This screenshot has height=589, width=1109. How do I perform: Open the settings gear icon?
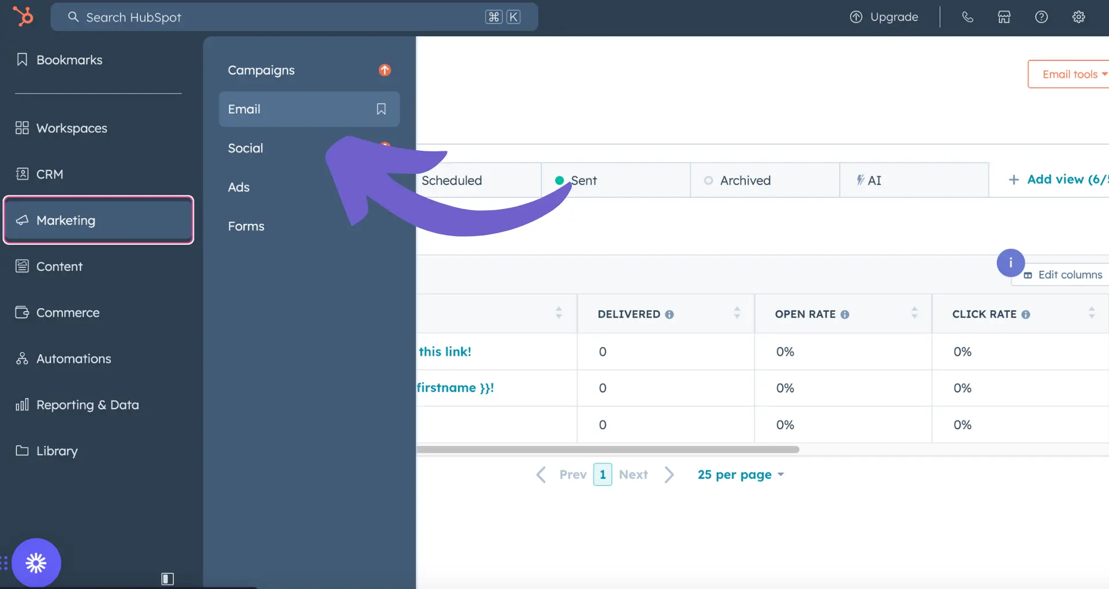(x=1078, y=17)
